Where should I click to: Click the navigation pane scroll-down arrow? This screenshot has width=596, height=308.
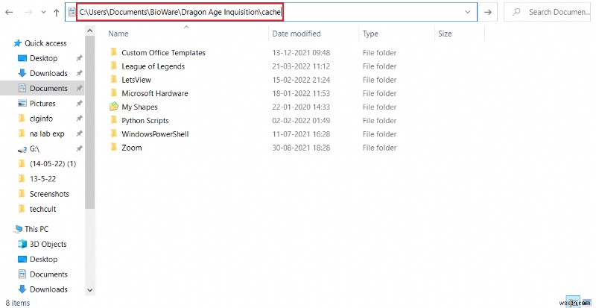point(91,290)
